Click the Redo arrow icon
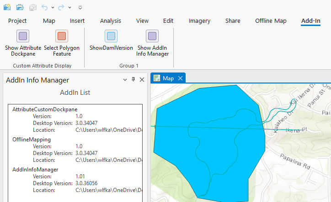This screenshot has width=331, height=202. point(61,7)
